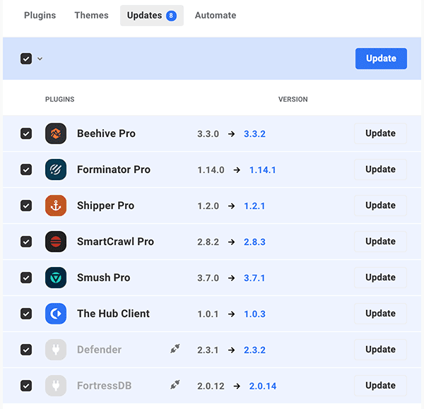424x409 pixels.
Task: Switch to the Plugins tab
Action: [x=40, y=16]
